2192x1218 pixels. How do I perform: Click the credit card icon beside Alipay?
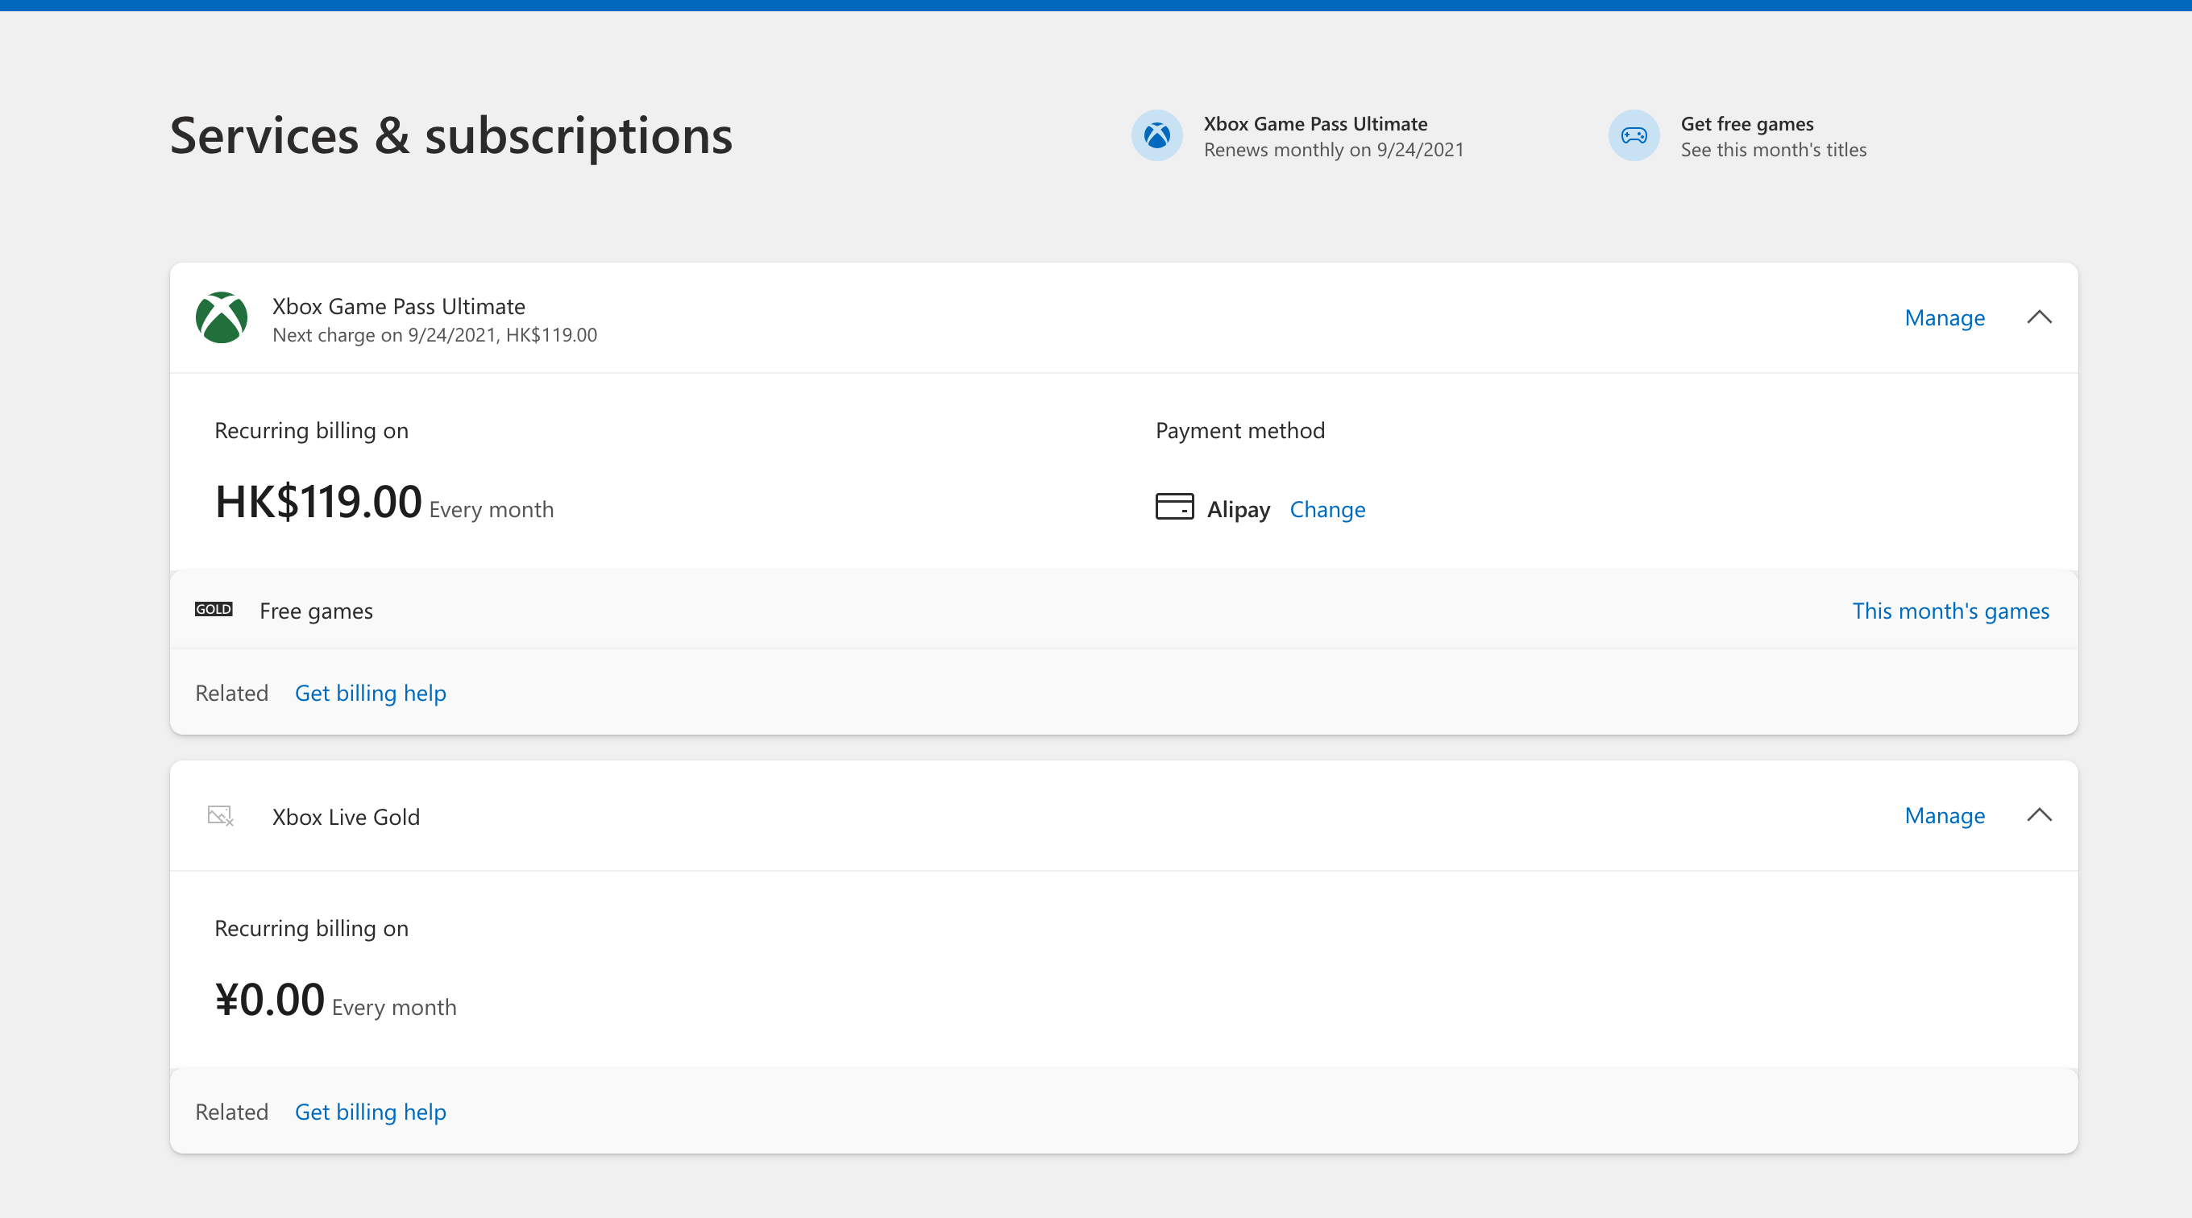click(x=1174, y=507)
